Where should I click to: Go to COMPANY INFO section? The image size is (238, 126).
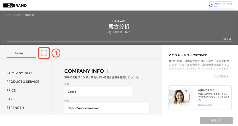(x=19, y=73)
